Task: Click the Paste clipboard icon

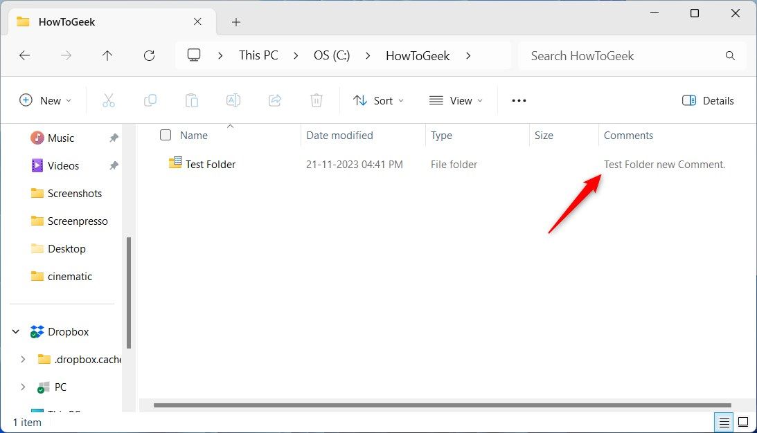Action: pos(192,100)
